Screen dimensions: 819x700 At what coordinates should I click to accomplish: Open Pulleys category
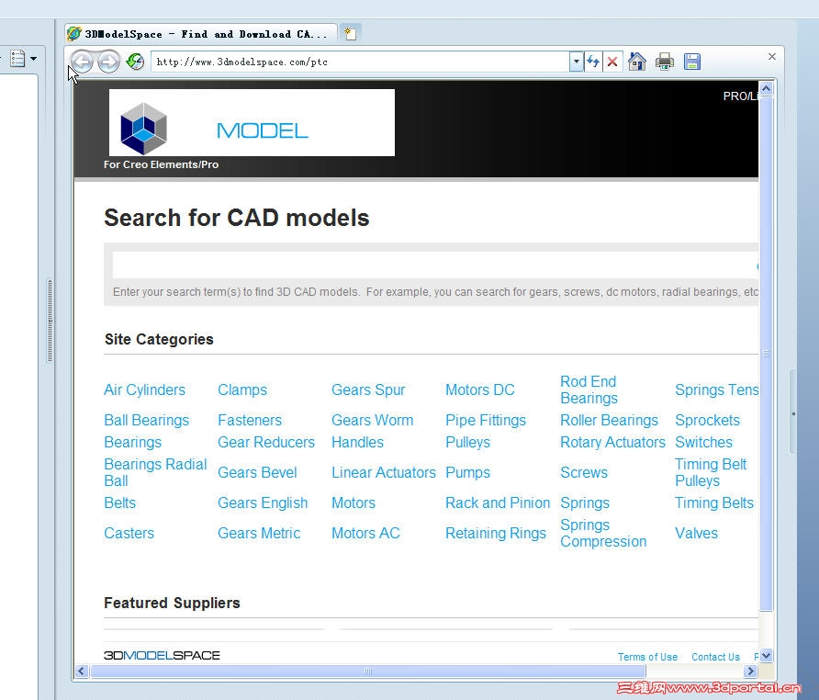(468, 442)
